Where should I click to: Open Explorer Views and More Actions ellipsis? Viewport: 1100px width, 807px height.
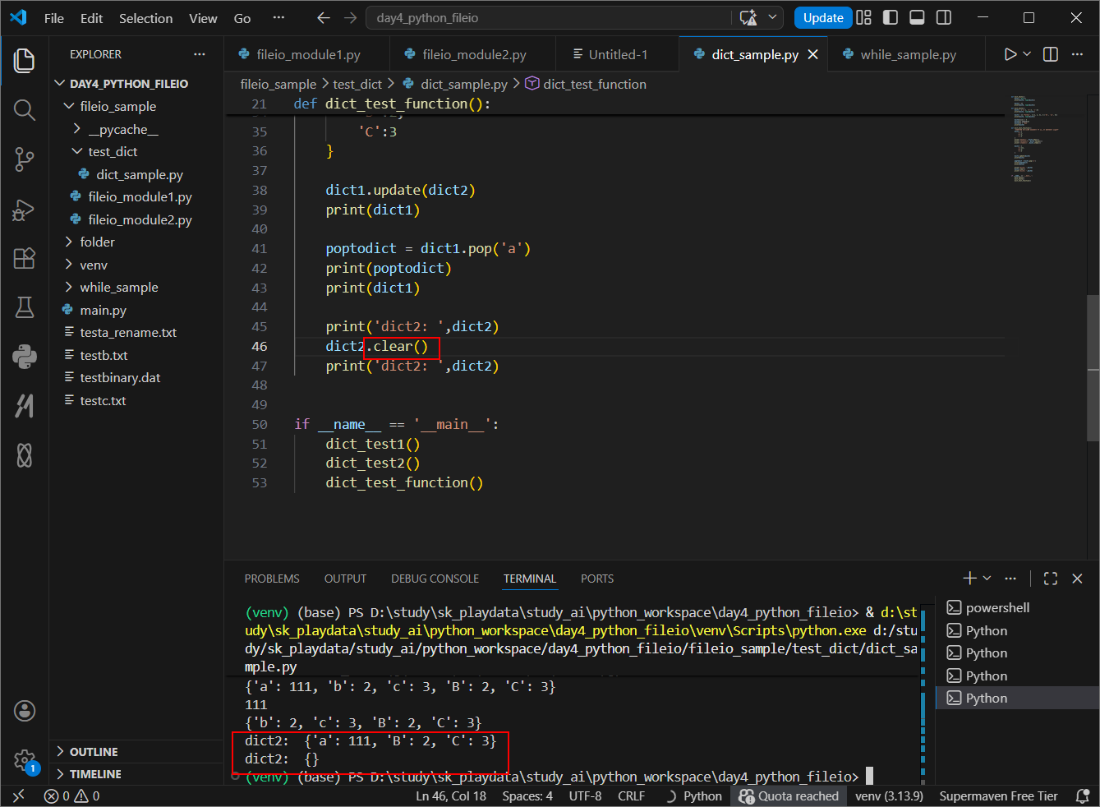(x=200, y=54)
